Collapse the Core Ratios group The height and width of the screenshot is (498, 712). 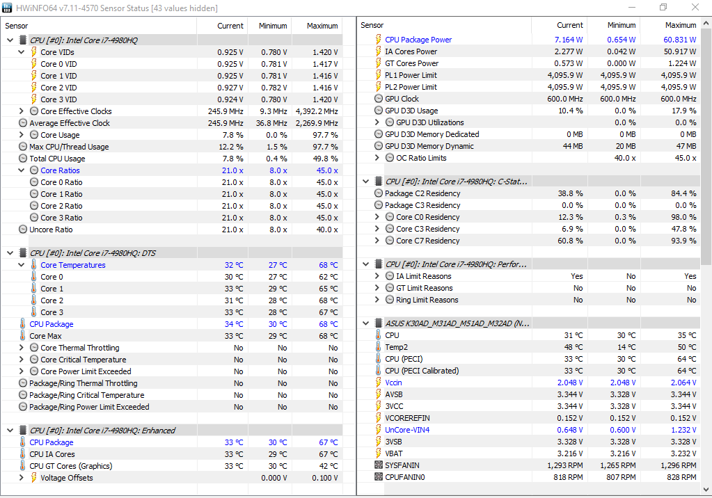[x=22, y=170]
